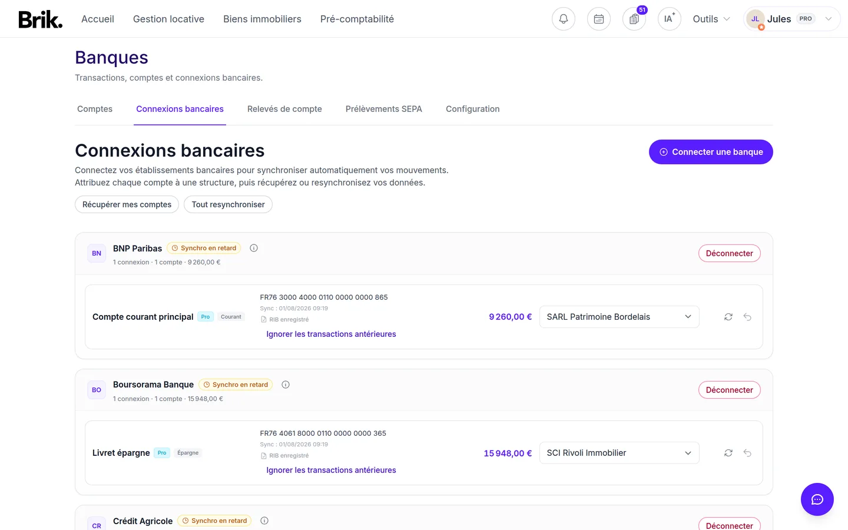Switch to the Comptes tab
Screen dimensions: 848x530
coord(95,109)
